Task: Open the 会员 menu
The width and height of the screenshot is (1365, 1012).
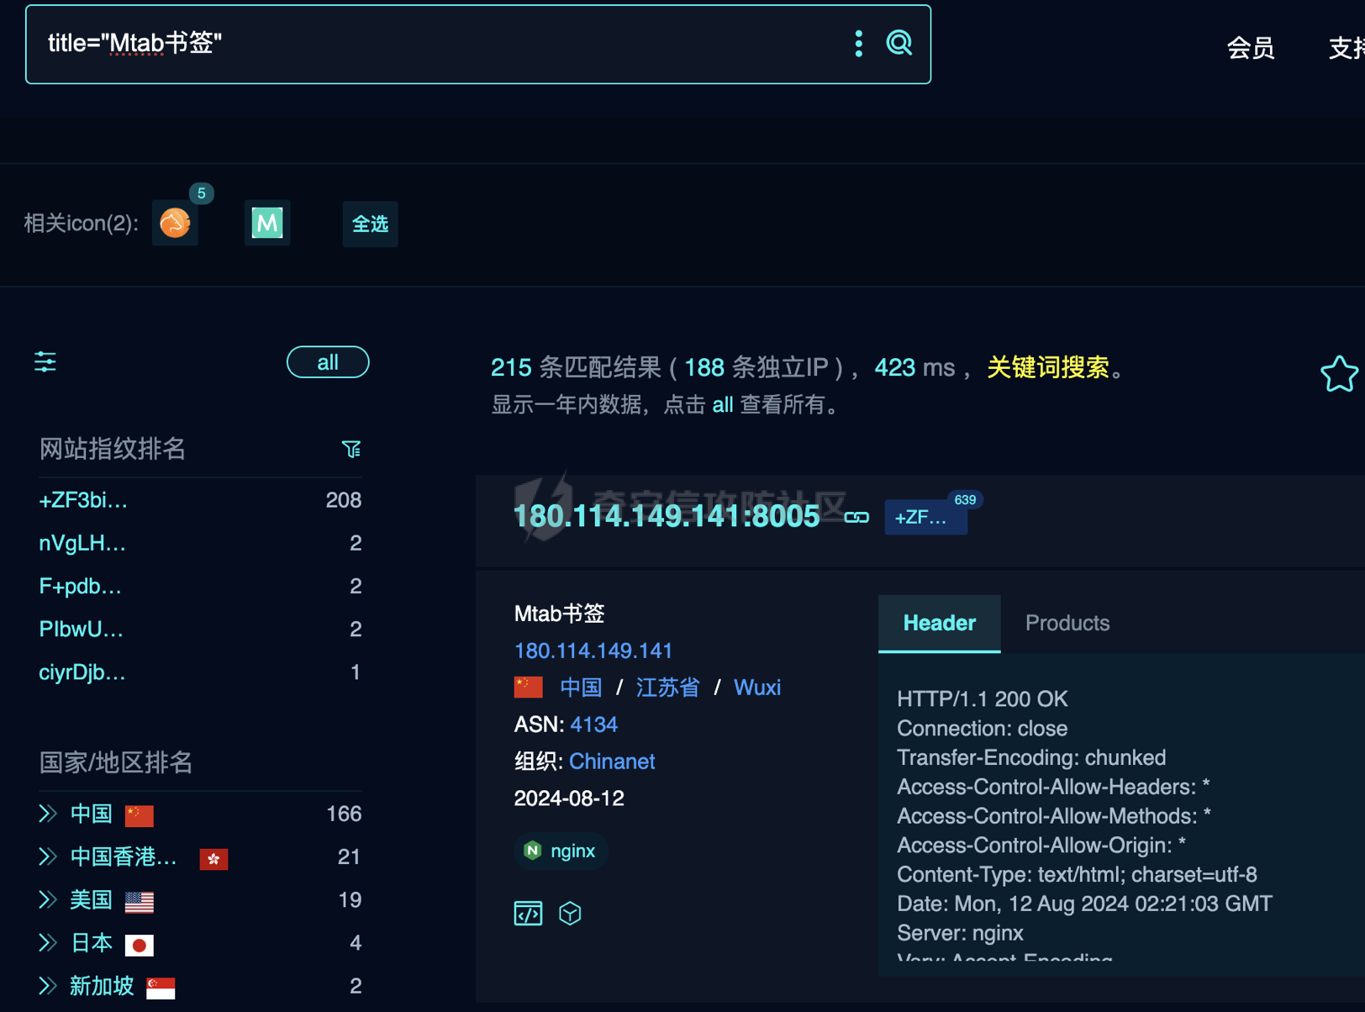Action: pyautogui.click(x=1251, y=48)
